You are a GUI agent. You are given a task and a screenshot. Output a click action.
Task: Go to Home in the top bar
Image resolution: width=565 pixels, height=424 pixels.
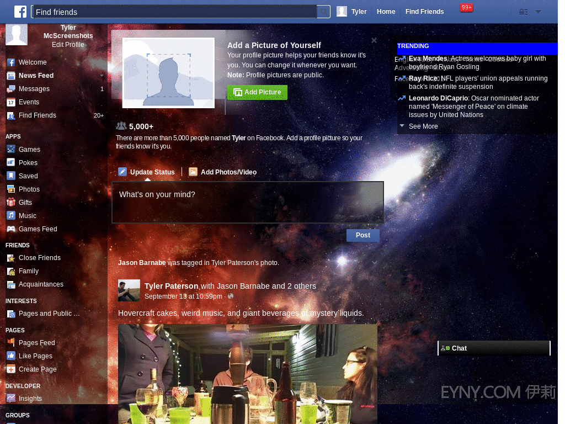[386, 12]
